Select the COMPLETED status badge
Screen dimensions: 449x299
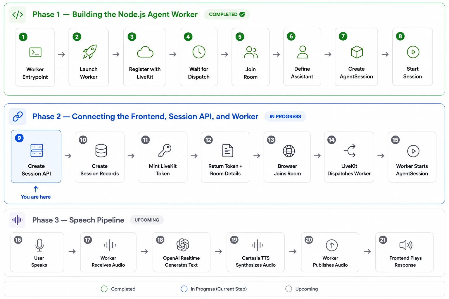pos(227,14)
